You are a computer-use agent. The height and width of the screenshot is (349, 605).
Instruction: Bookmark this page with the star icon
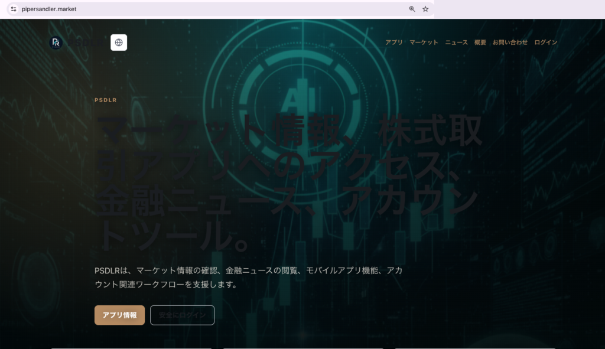pyautogui.click(x=425, y=9)
